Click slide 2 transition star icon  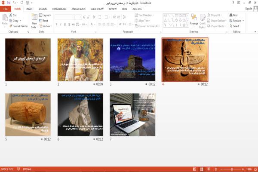coord(94,84)
